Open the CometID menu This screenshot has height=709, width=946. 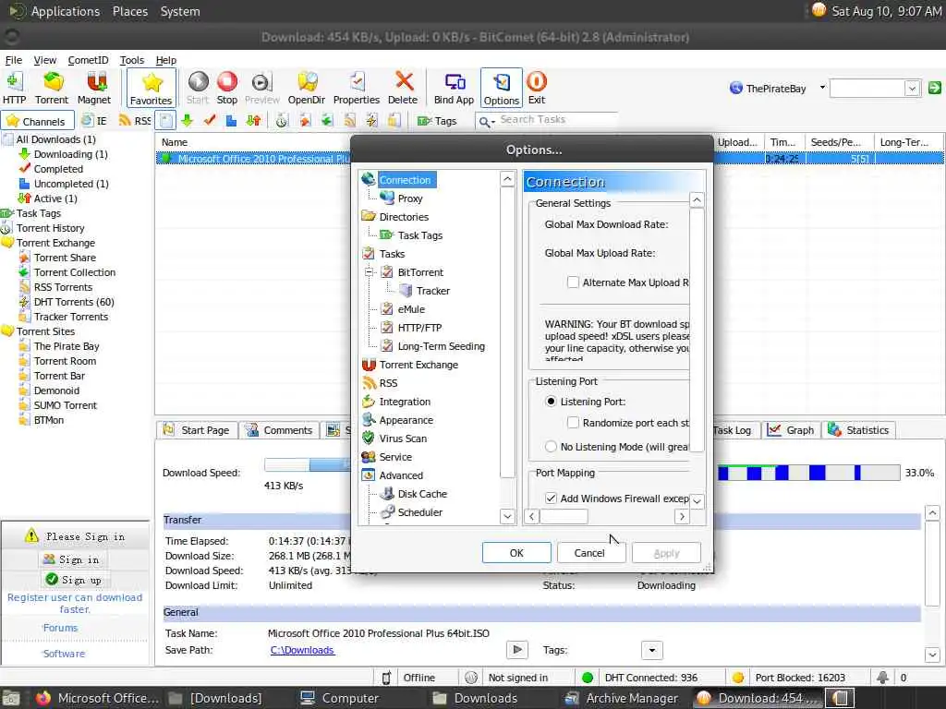pos(88,60)
